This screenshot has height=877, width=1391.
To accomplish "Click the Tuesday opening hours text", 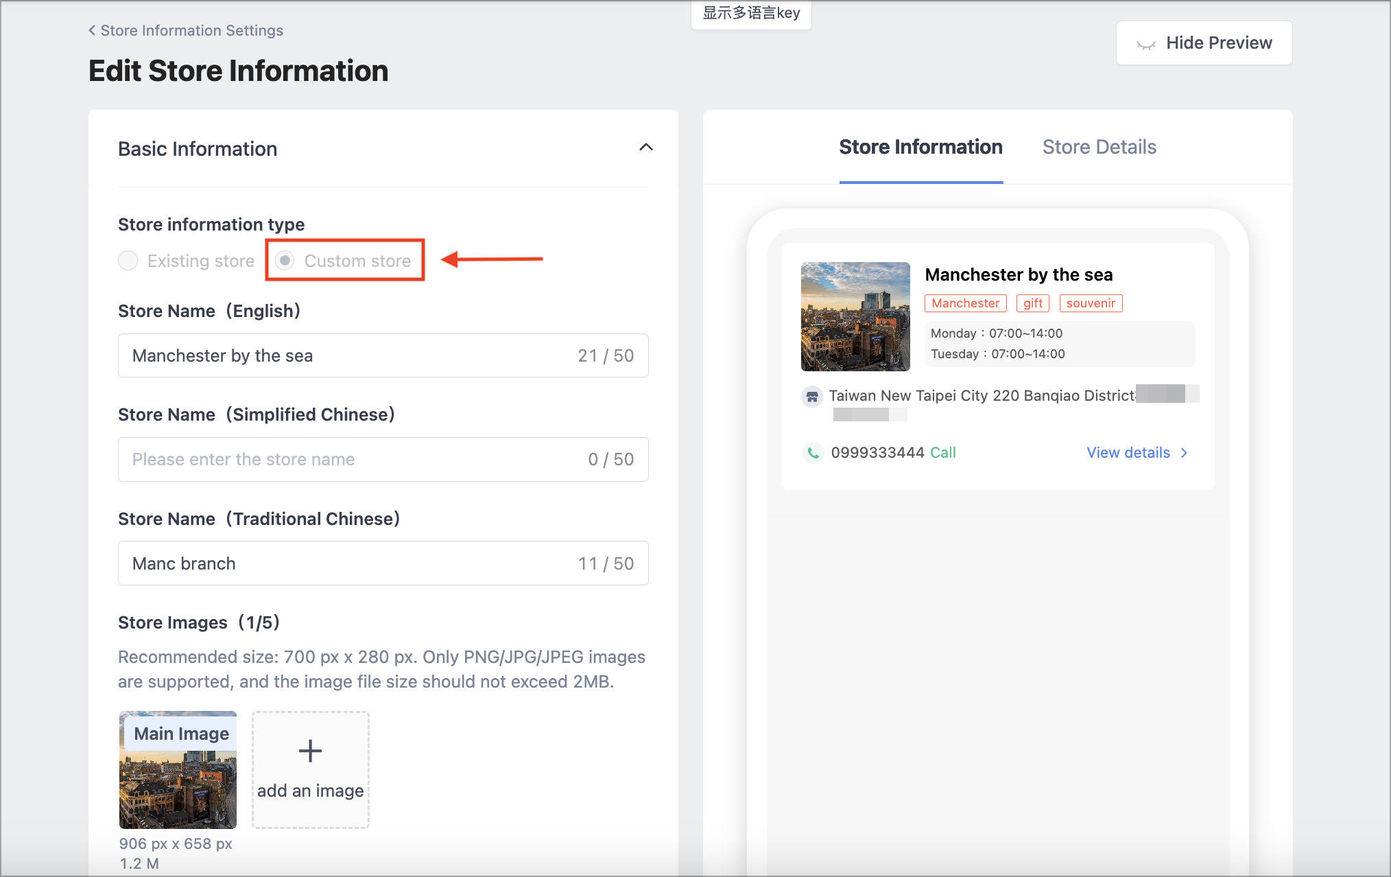I will tap(997, 354).
